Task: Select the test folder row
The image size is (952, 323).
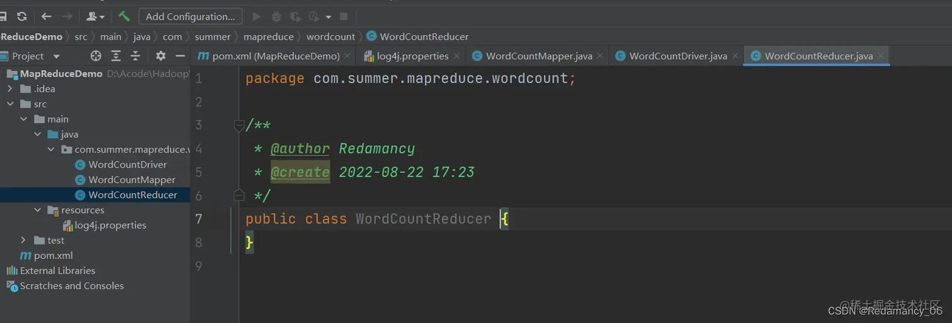Action: pos(95,240)
